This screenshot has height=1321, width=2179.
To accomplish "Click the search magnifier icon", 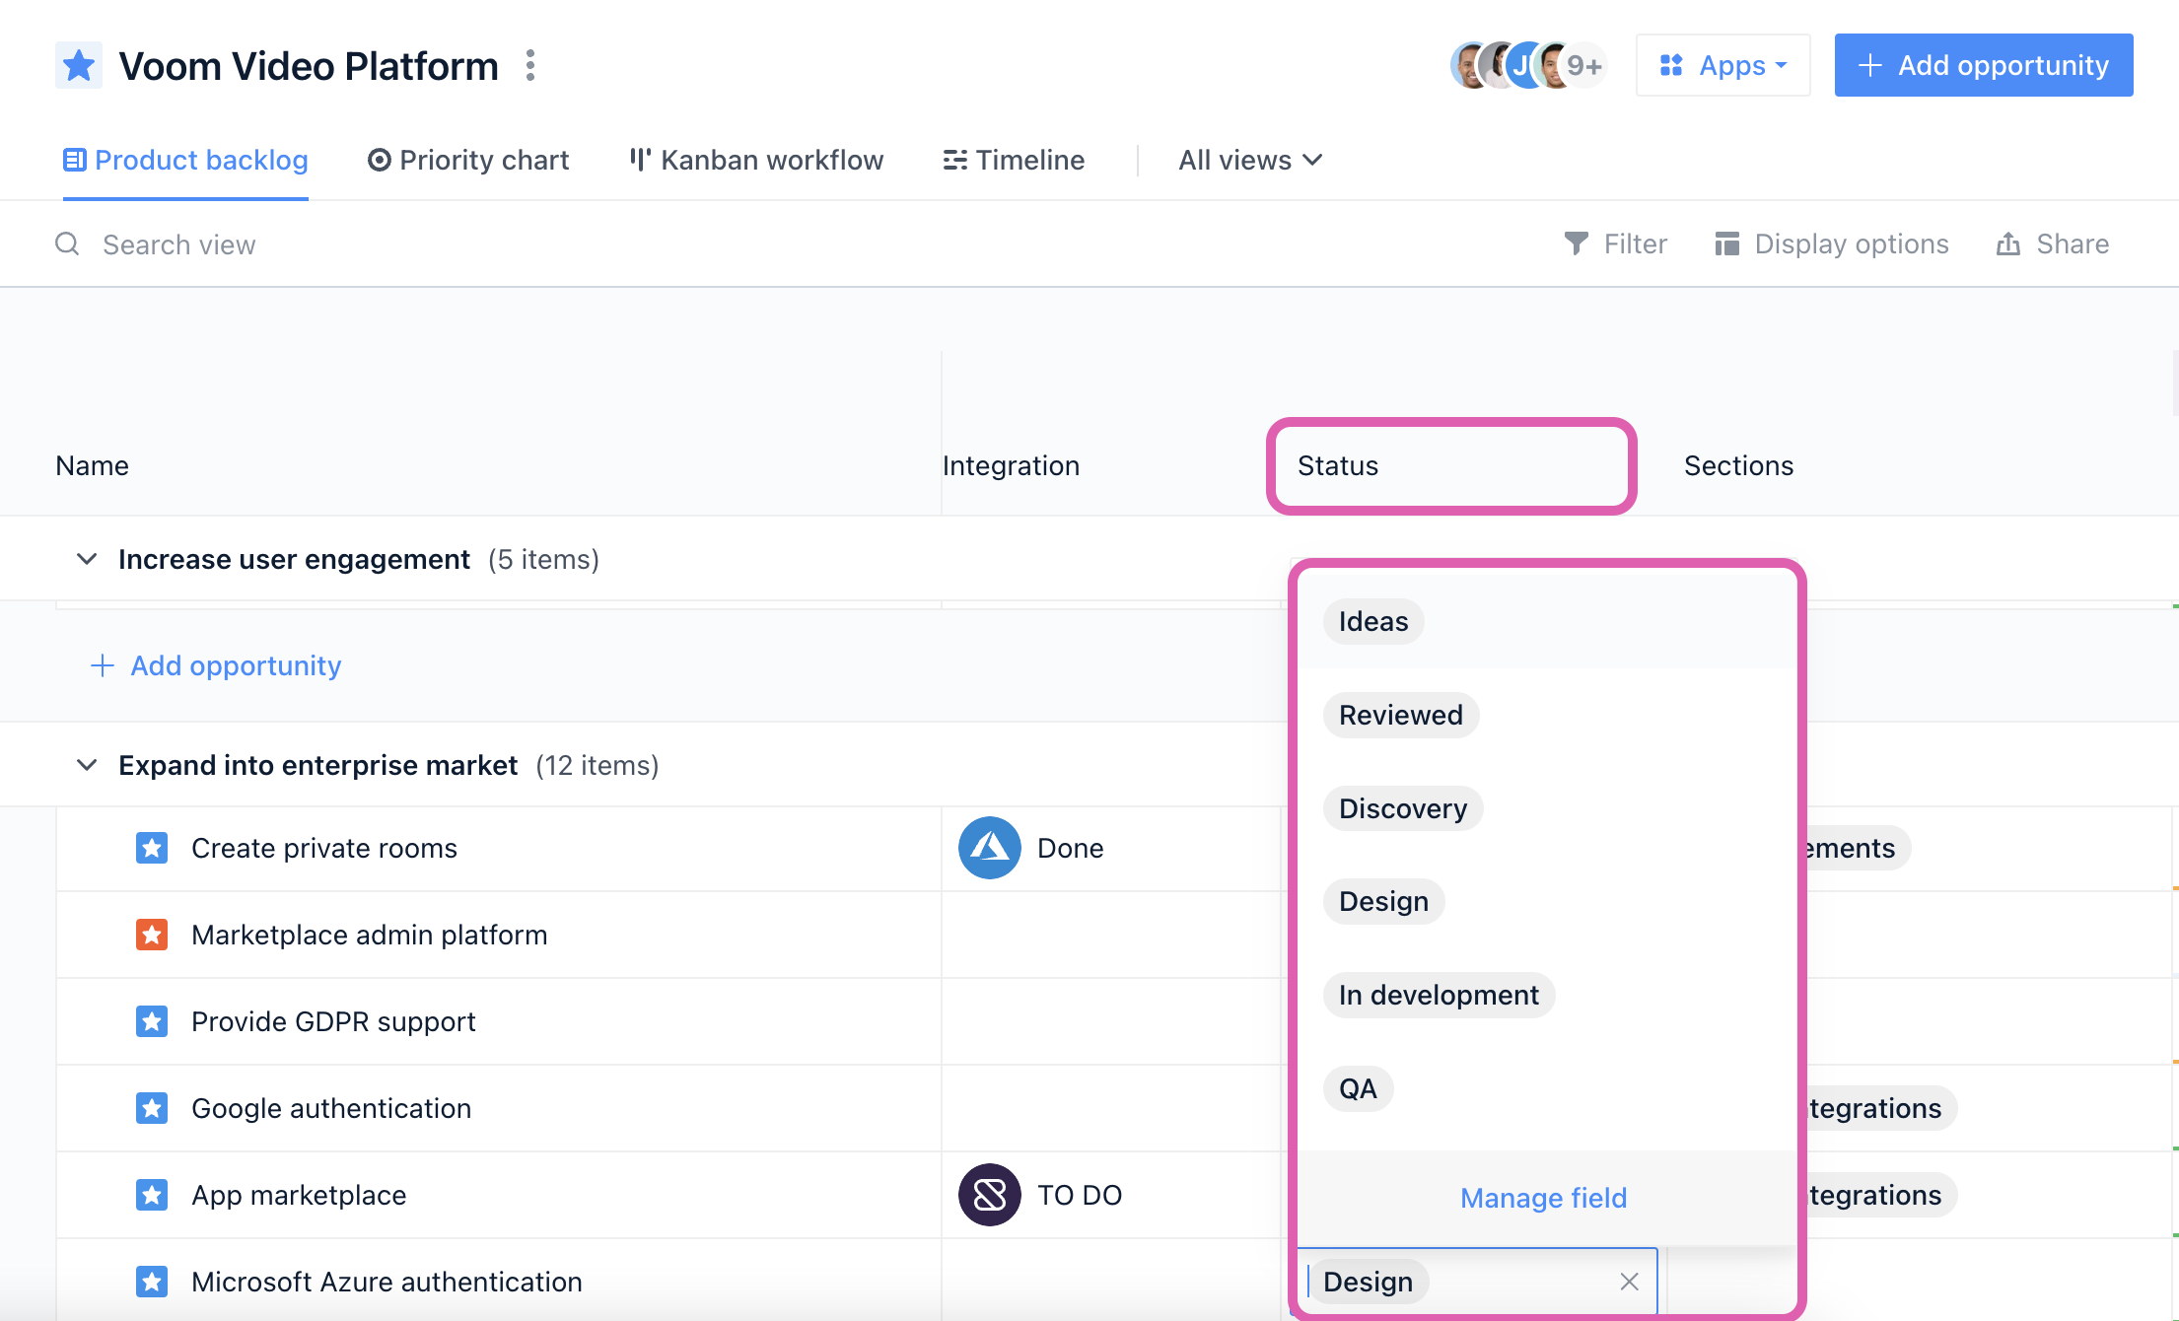I will click(67, 243).
